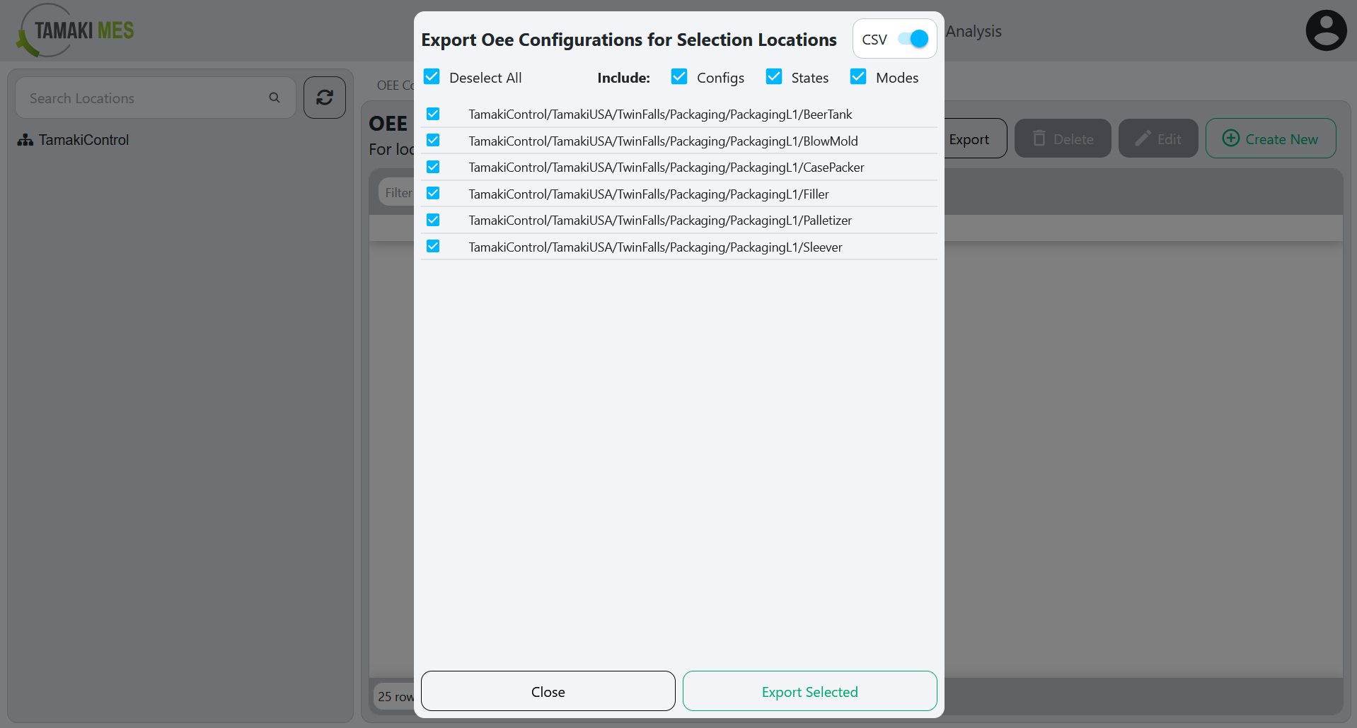Click the trash icon on the Delete button
The height and width of the screenshot is (728, 1357).
(x=1039, y=139)
